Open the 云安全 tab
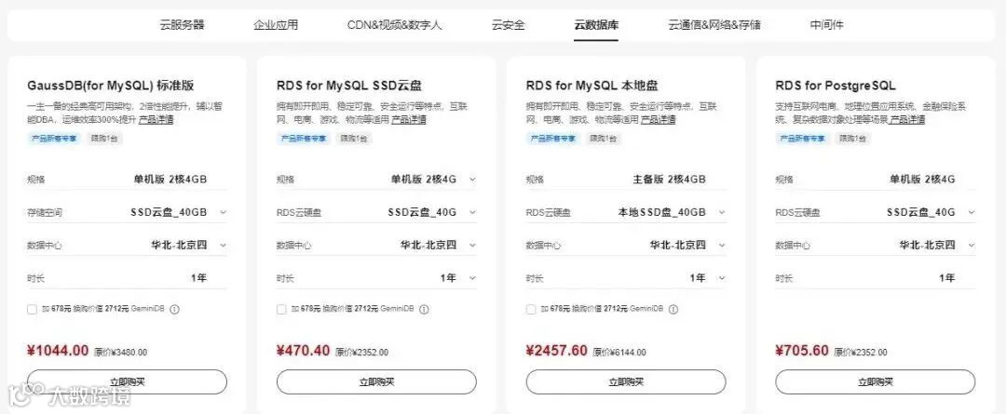The width and height of the screenshot is (1006, 414). tap(509, 25)
